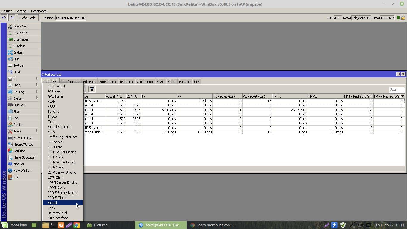The image size is (407, 229).
Task: Toggle Safe Mode
Action: (28, 18)
